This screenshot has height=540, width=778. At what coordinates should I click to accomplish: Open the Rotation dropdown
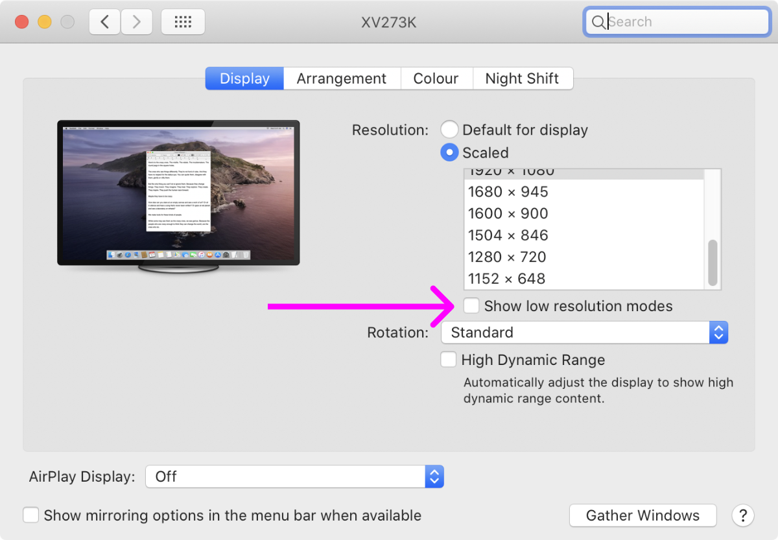[584, 333]
